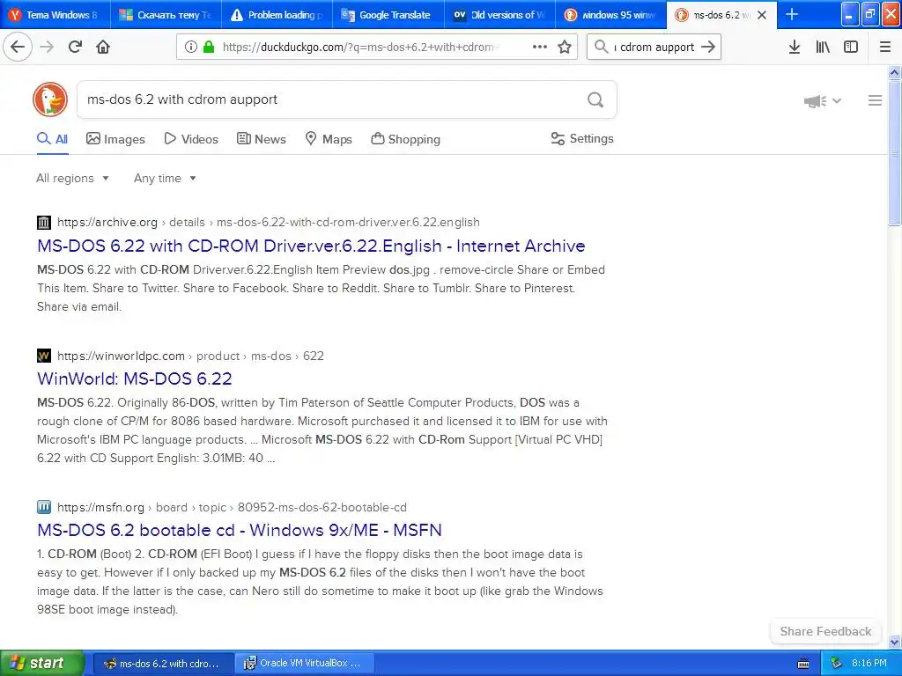The height and width of the screenshot is (676, 902).
Task: Close the ms-dos 6.2 tab
Action: point(762,15)
